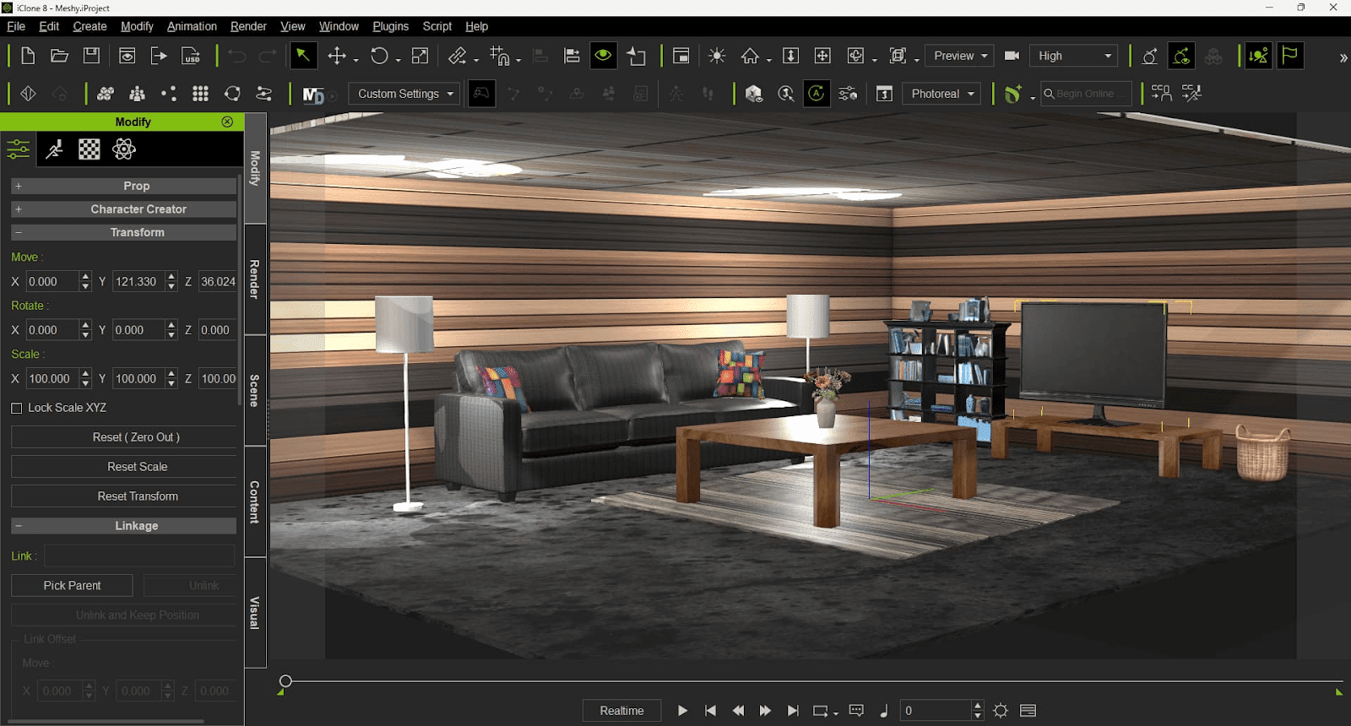
Task: Create a new project file
Action: (28, 56)
